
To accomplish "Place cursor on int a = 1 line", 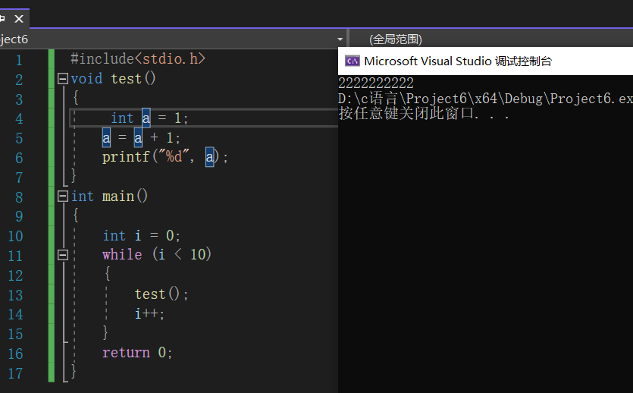I will [x=149, y=118].
